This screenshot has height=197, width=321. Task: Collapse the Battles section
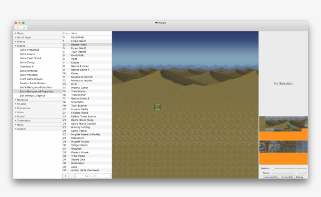16,46
